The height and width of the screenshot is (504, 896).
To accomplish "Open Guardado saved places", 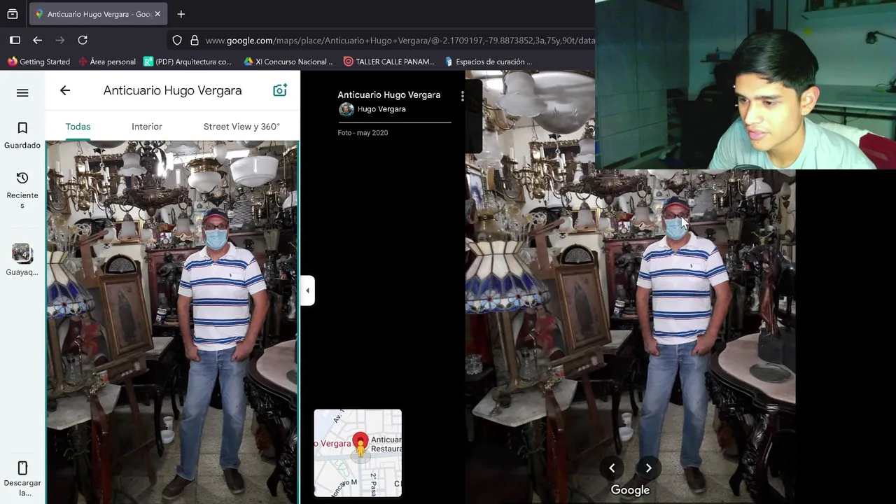I will (x=22, y=135).
